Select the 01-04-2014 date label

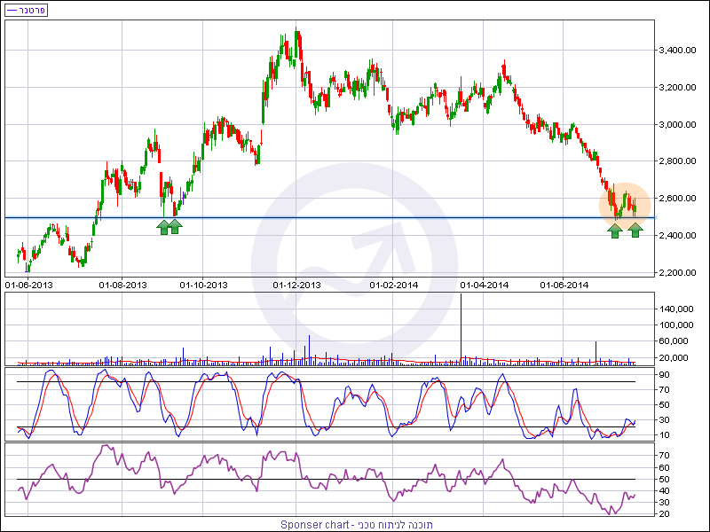(484, 285)
